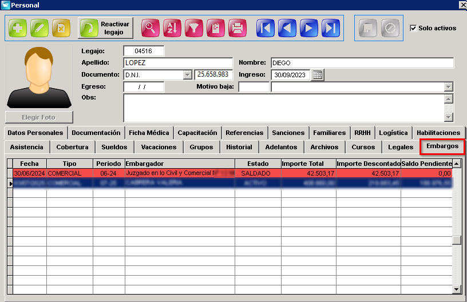467x302 pixels.
Task: Click the red printer icon
Action: (x=238, y=28)
